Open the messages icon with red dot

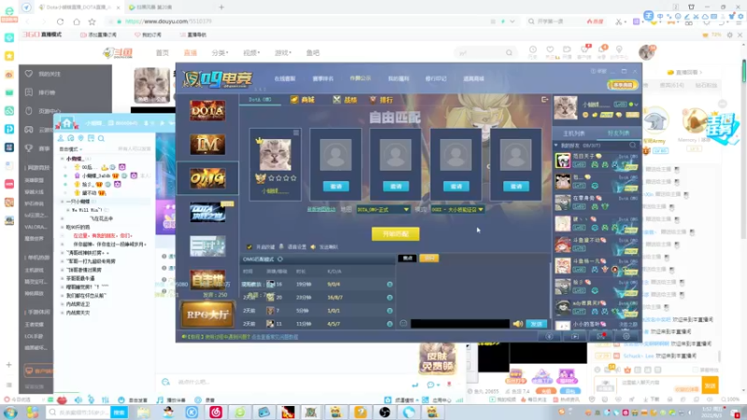tap(600, 336)
